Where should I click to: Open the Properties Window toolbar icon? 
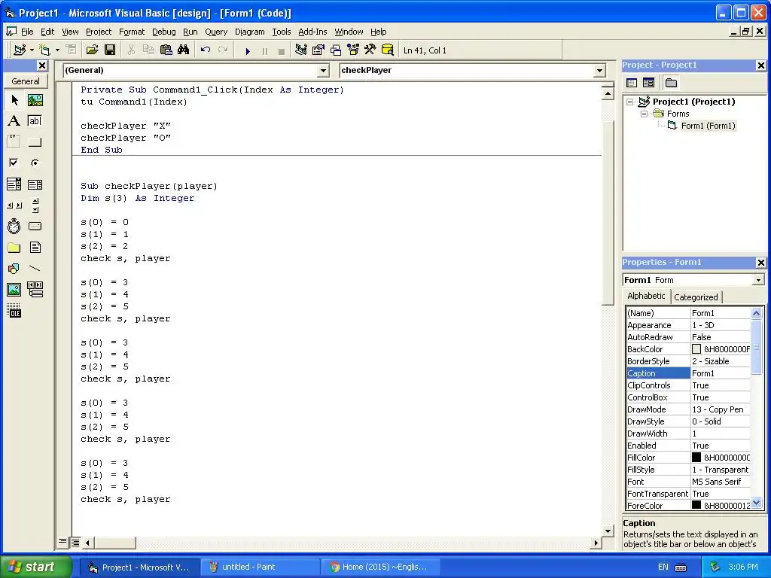318,50
